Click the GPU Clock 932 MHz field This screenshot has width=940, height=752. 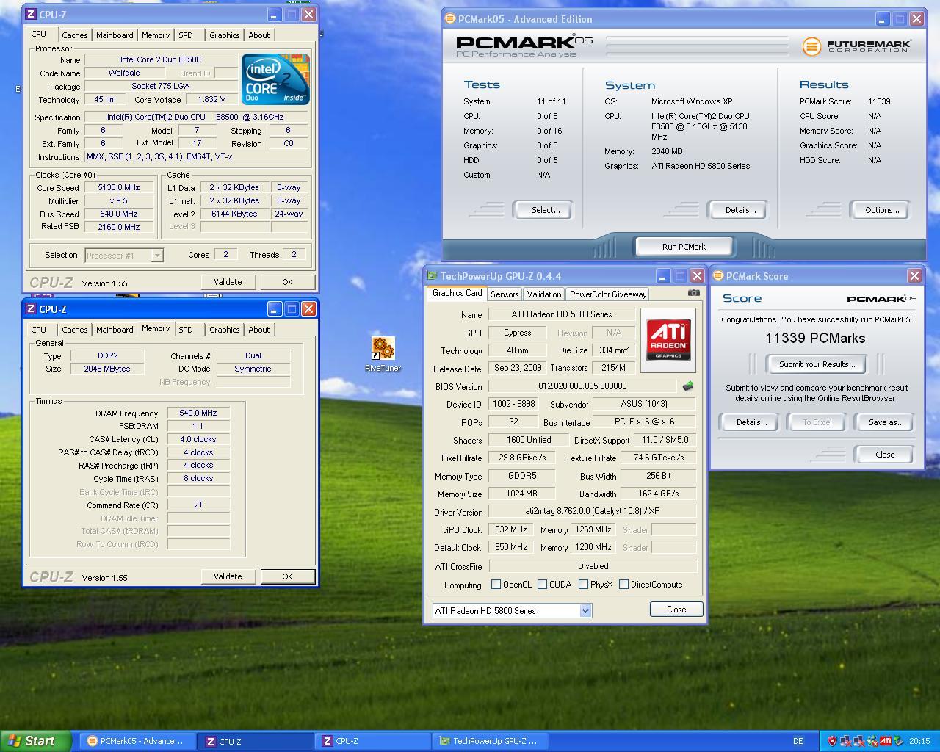510,529
